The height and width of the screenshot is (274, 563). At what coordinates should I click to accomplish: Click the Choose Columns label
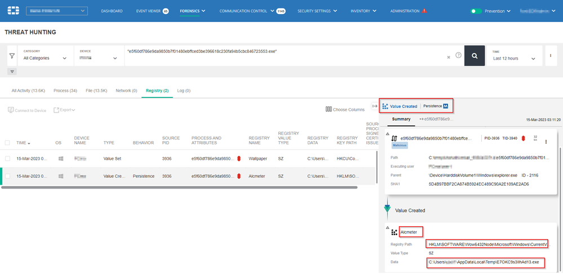tap(349, 110)
